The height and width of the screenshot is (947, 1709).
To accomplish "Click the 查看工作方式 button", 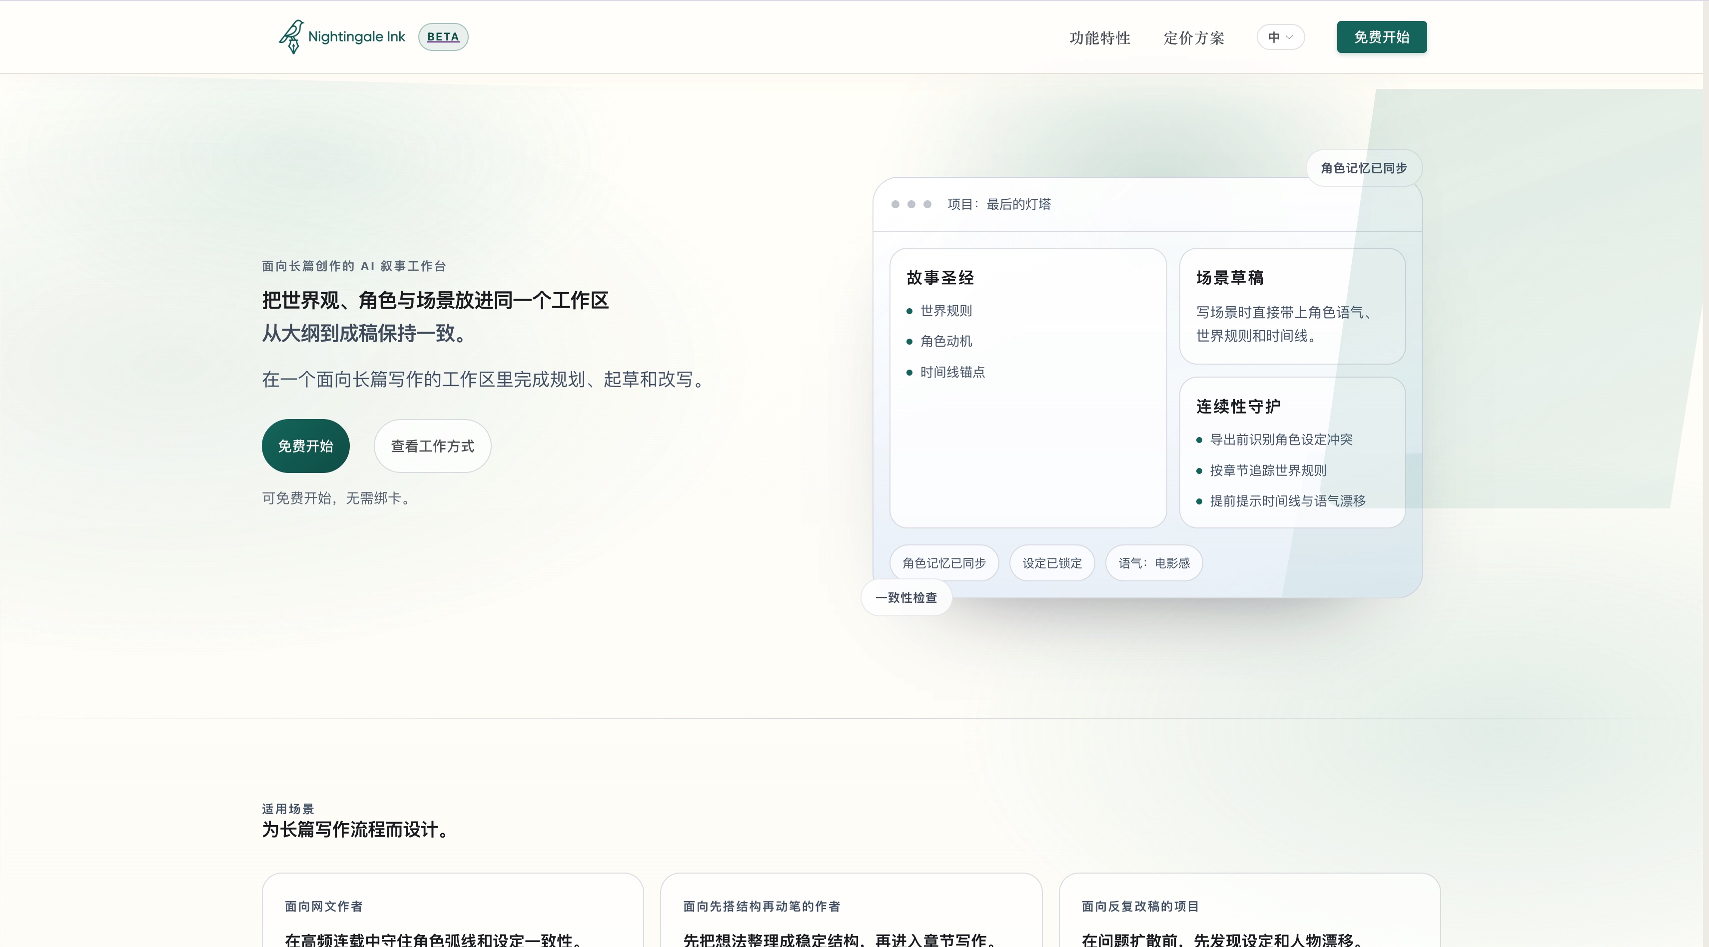I will (432, 446).
